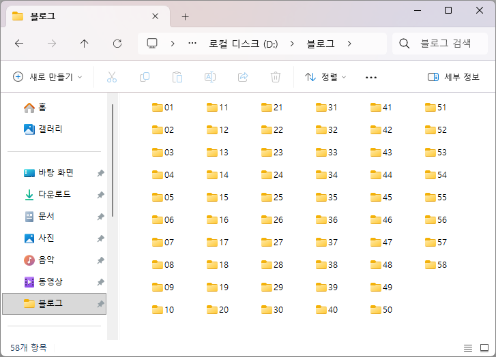Click the This PC monitor icon in address bar
The height and width of the screenshot is (357, 496).
pyautogui.click(x=152, y=44)
